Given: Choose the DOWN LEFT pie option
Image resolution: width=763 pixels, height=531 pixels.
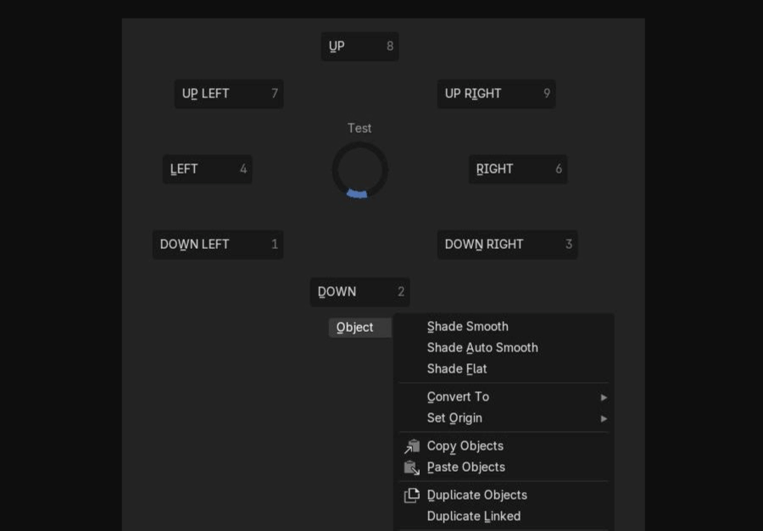Looking at the screenshot, I should tap(218, 244).
